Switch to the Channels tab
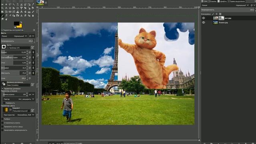 click(x=212, y=1)
